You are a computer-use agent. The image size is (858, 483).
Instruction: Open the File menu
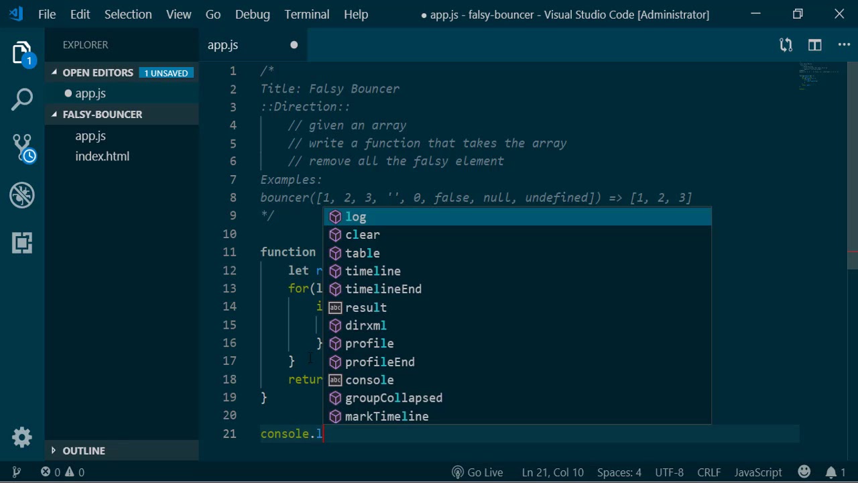point(47,14)
